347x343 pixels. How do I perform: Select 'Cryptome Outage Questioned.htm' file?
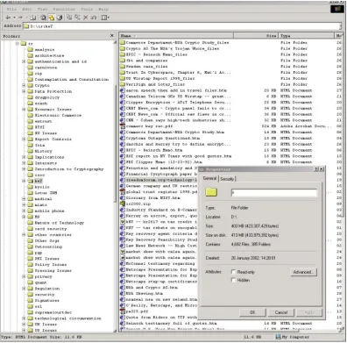[163, 138]
